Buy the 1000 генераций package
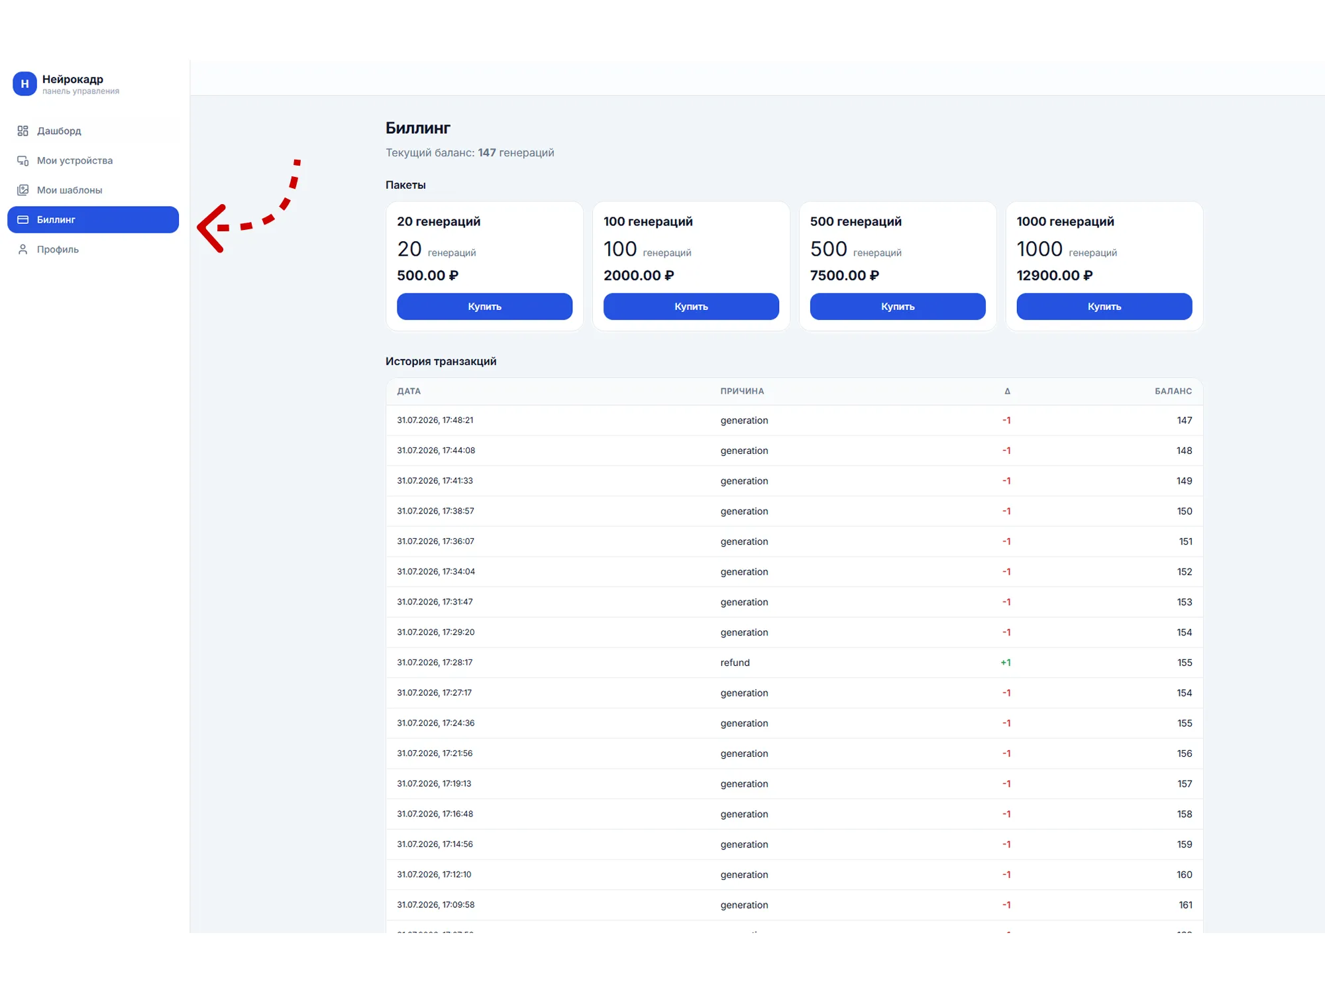This screenshot has width=1325, height=994. coord(1104,307)
